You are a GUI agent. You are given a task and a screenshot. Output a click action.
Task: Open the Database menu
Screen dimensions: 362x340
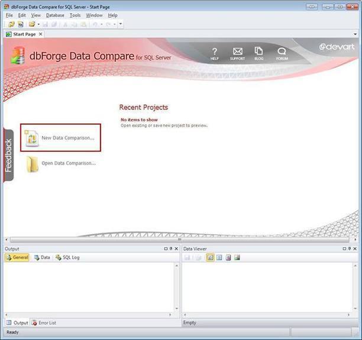[x=55, y=15]
